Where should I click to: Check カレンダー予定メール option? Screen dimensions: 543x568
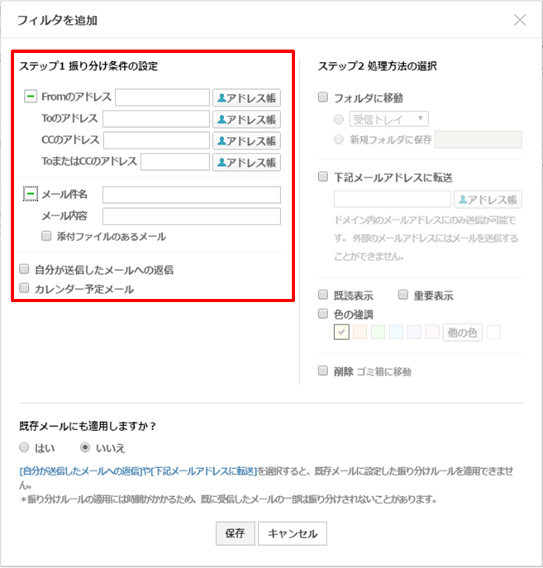point(25,289)
